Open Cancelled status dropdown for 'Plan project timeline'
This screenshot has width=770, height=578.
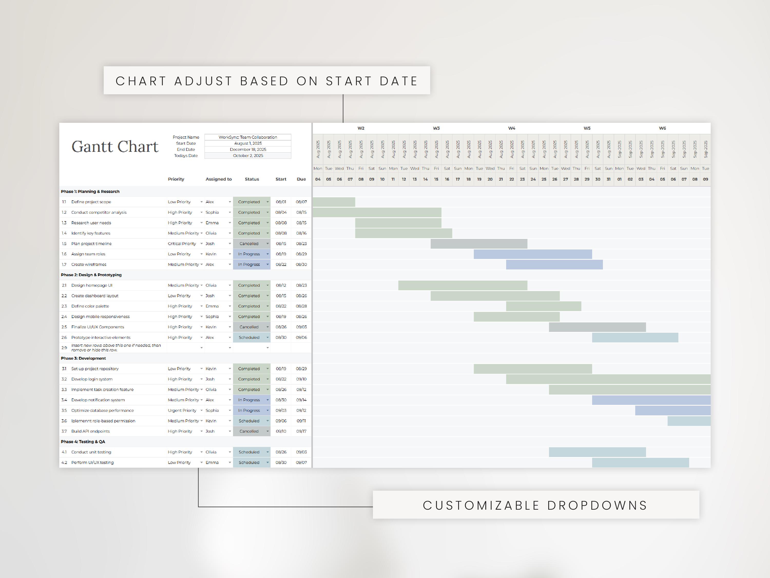(267, 244)
